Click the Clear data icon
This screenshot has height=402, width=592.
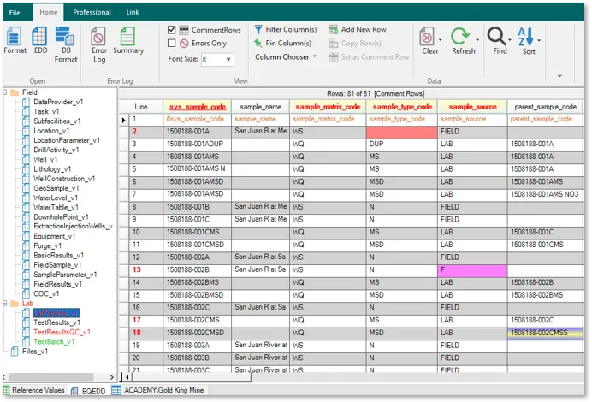click(427, 37)
